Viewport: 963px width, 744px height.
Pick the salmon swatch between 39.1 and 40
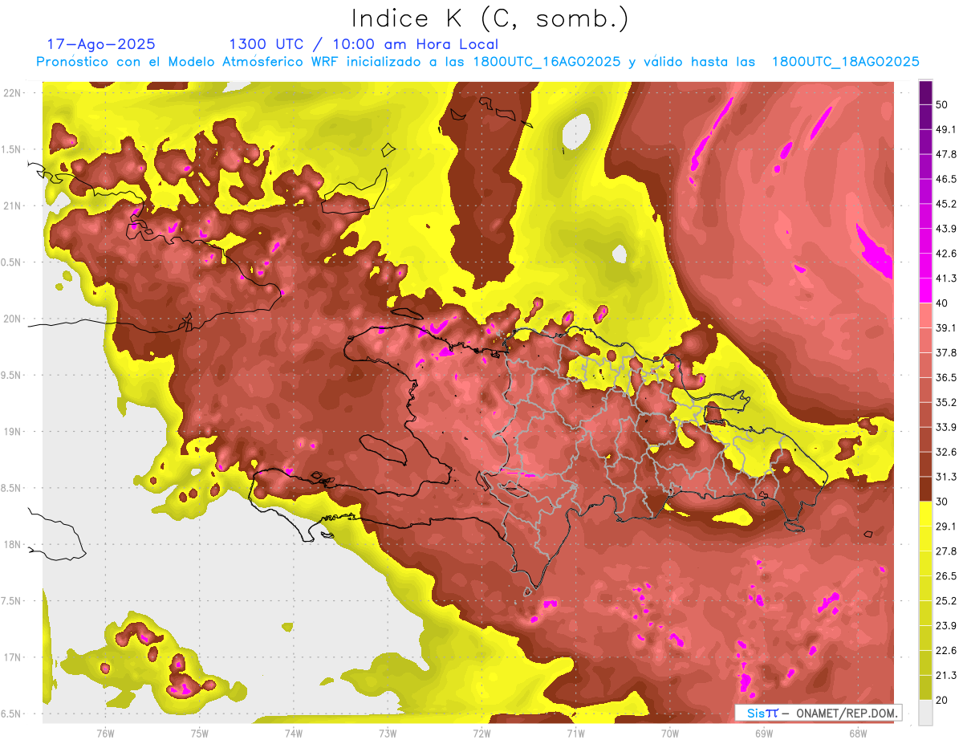tap(925, 316)
